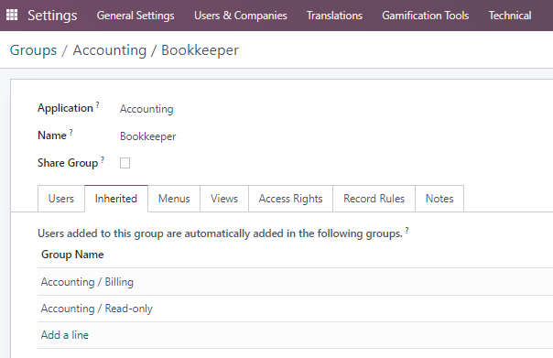Go to Groups breadcrumb link
Viewport: 553px width, 358px height.
pos(33,50)
